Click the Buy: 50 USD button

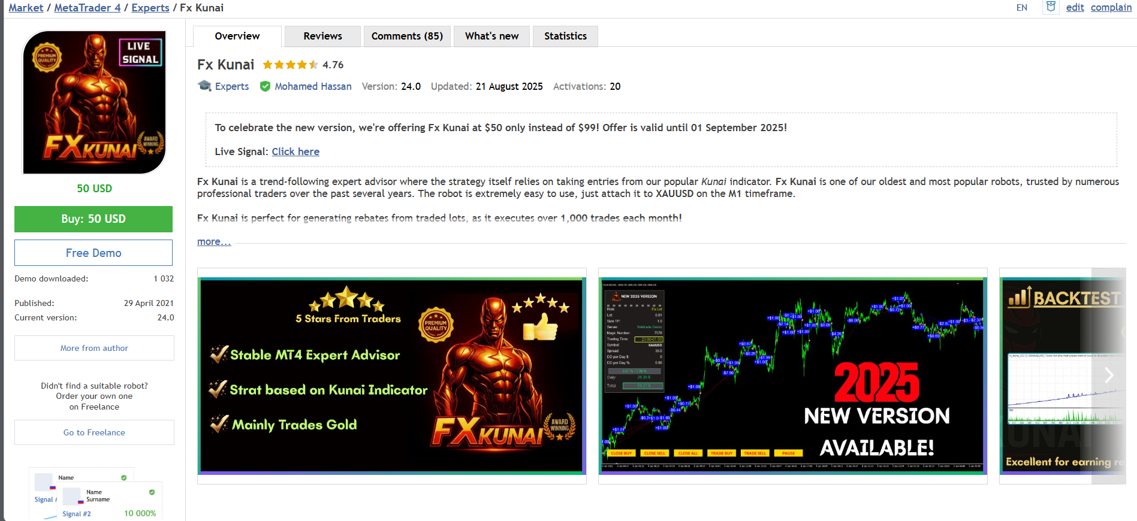pyautogui.click(x=94, y=219)
